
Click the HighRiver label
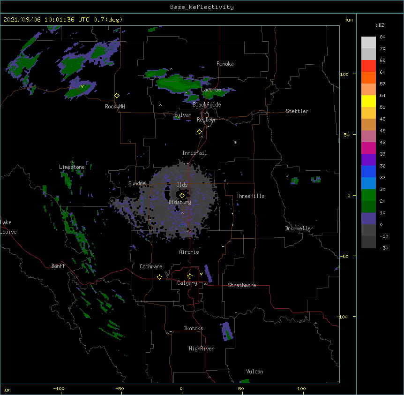click(202, 349)
